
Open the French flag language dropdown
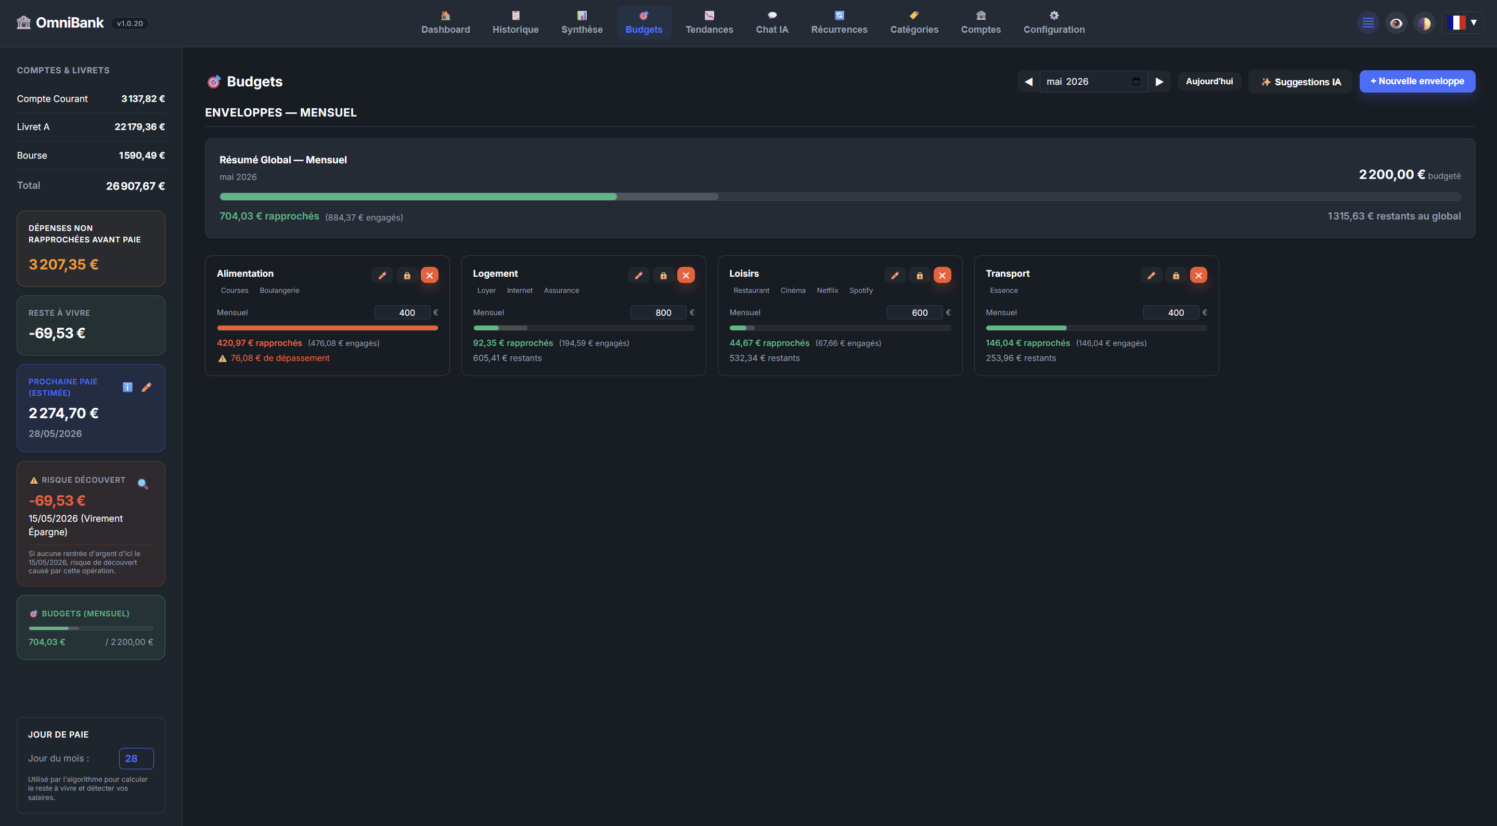pyautogui.click(x=1462, y=23)
